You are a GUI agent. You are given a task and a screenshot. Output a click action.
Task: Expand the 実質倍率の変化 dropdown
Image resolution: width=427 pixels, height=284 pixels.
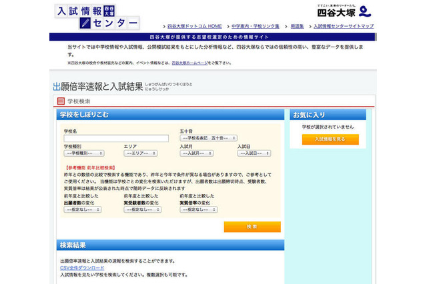coord(198,209)
